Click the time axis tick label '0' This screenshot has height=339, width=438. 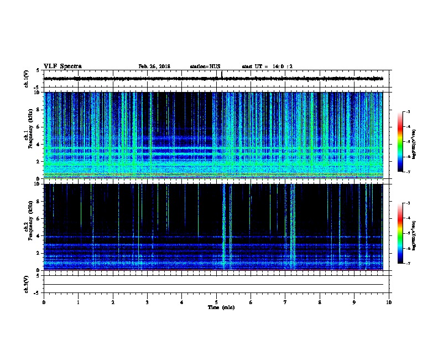click(x=44, y=302)
